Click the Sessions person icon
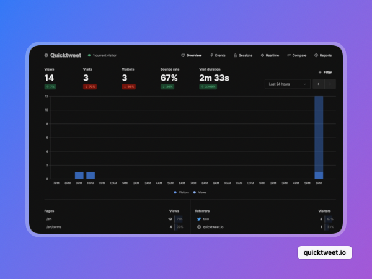This screenshot has height=279, width=372. 236,55
